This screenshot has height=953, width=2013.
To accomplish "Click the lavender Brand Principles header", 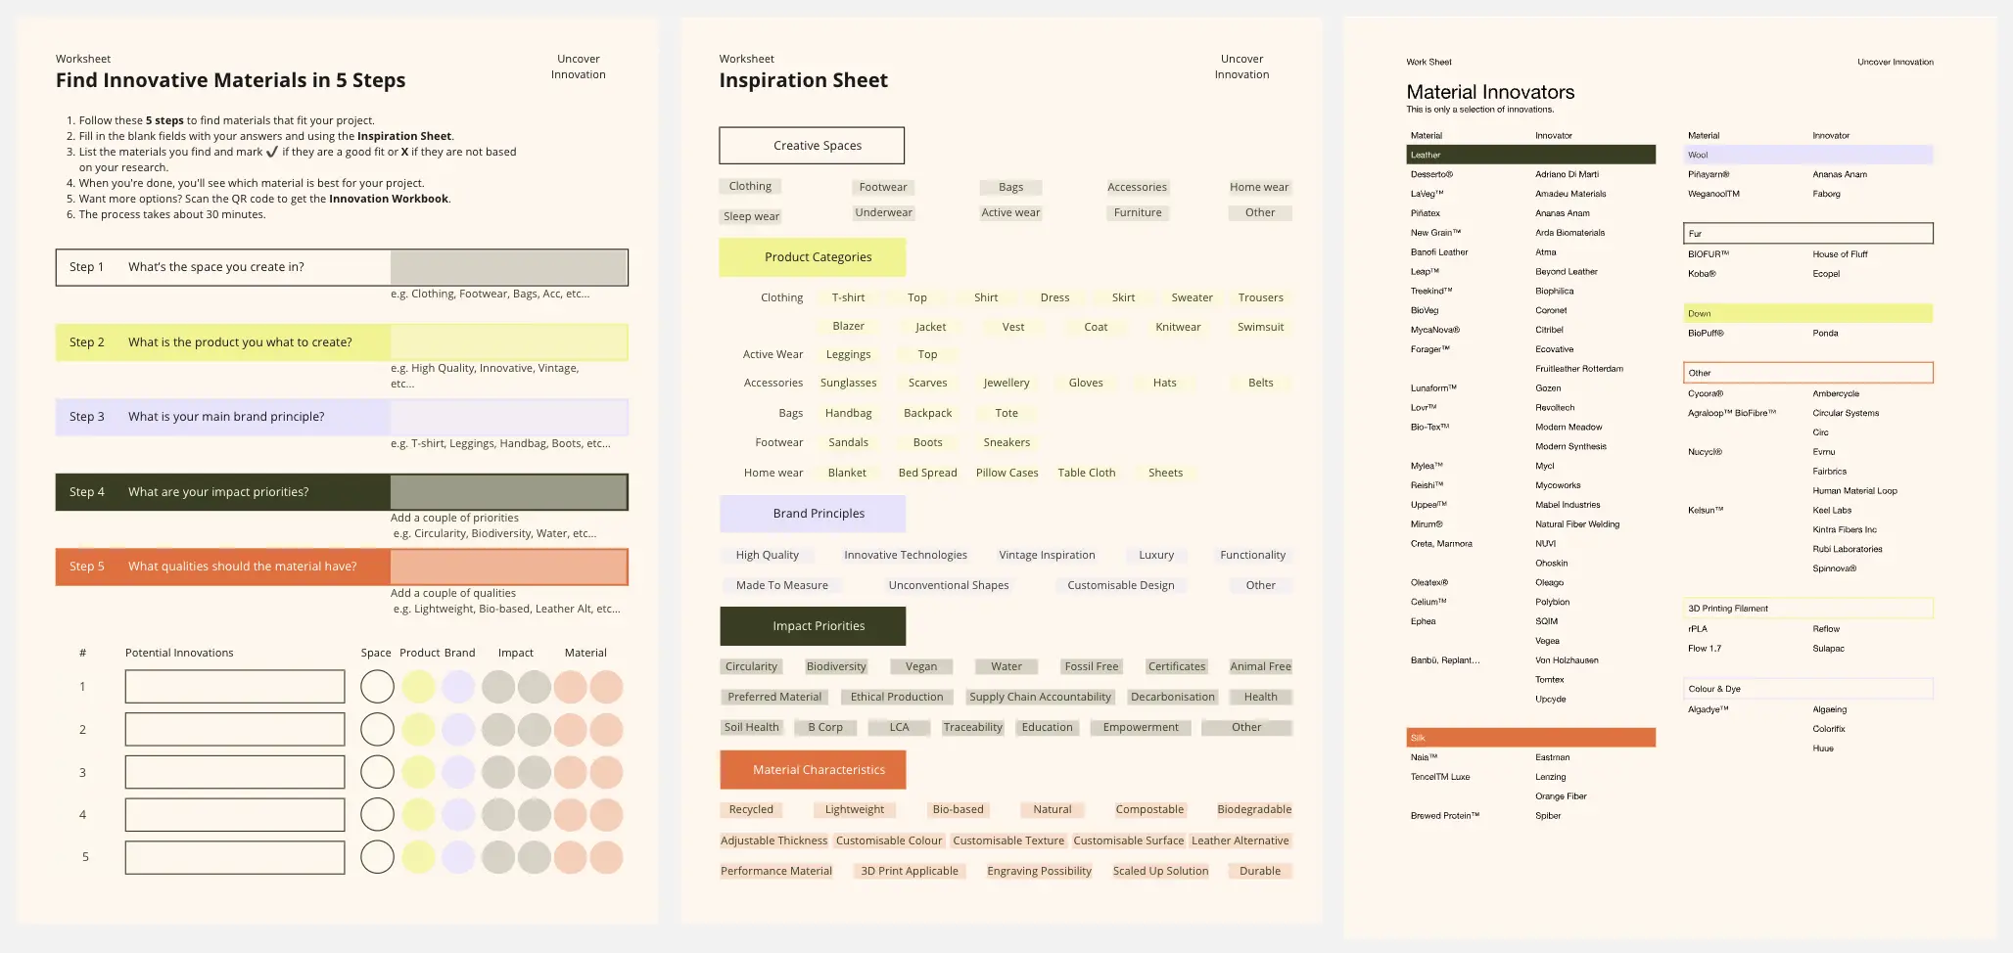I will pos(813,514).
